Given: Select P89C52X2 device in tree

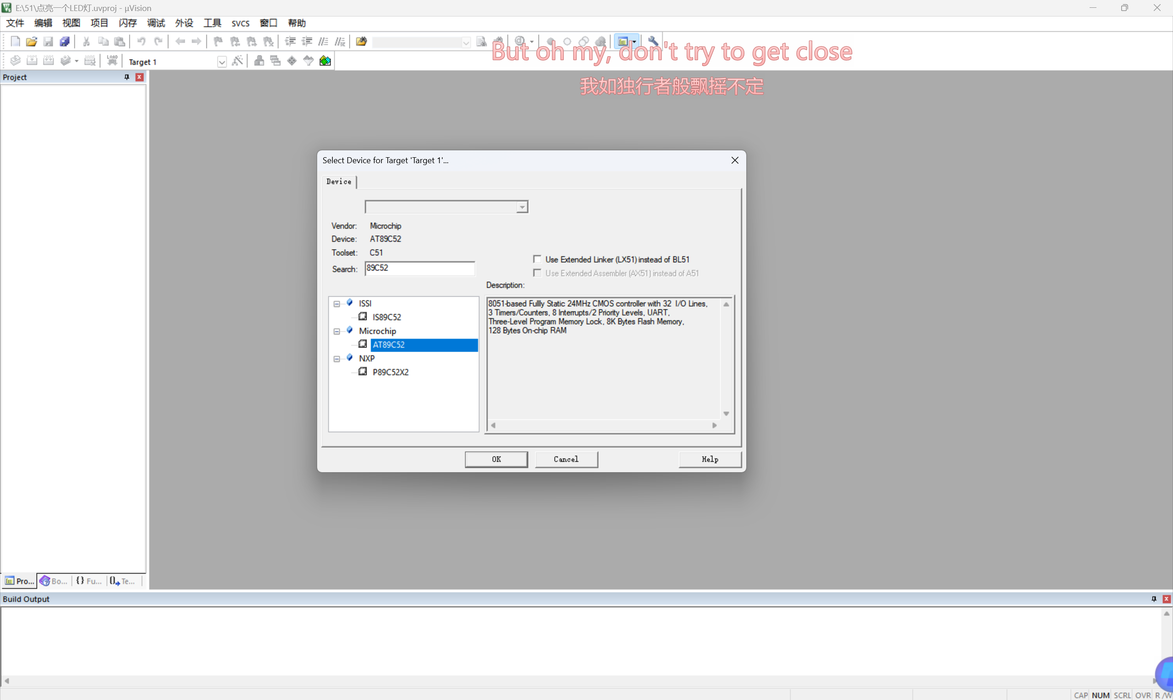Looking at the screenshot, I should 390,372.
